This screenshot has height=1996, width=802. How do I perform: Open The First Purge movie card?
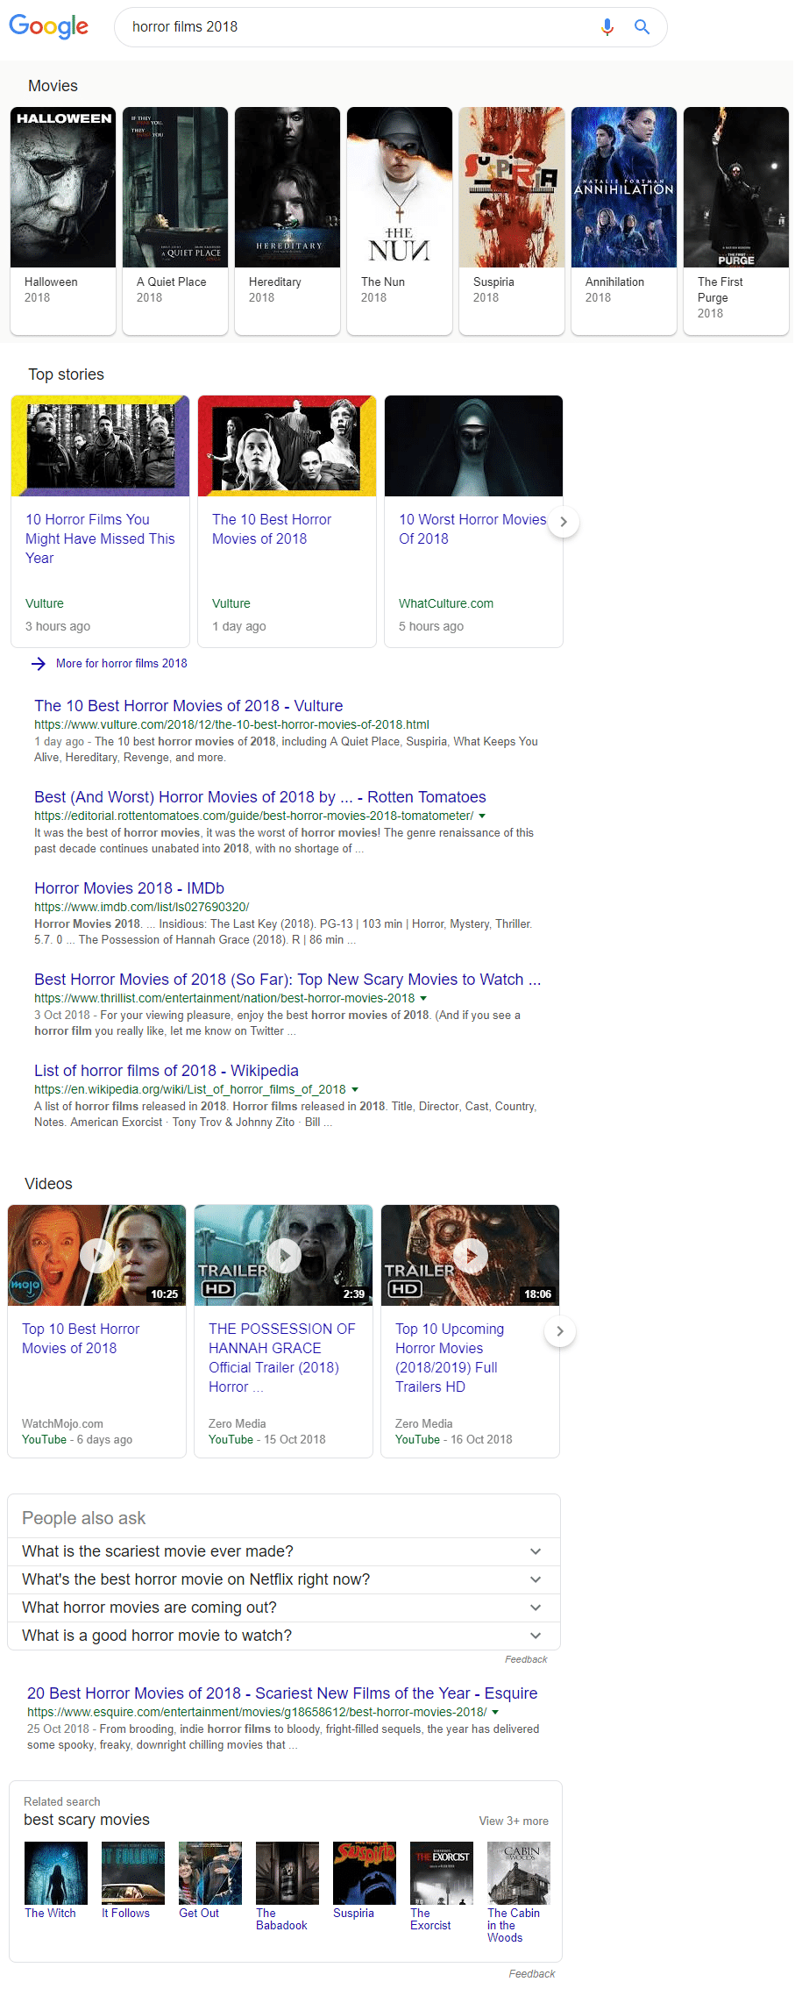(x=736, y=221)
